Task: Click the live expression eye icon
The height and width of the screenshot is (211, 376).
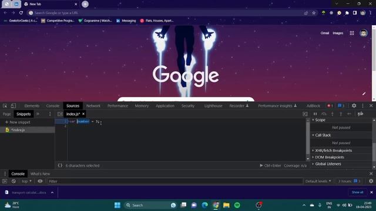Action: (40, 181)
